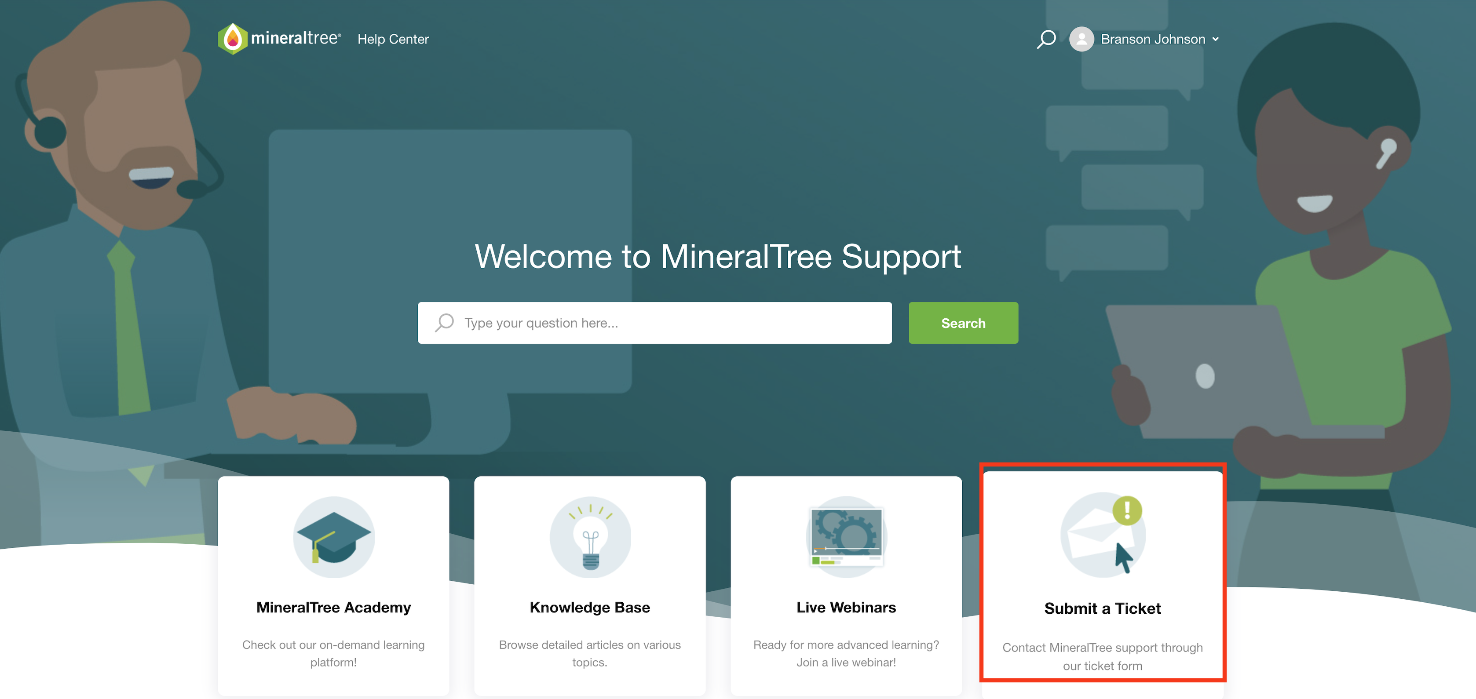1476x699 pixels.
Task: Click magnifier icon inside the search box
Action: (445, 323)
